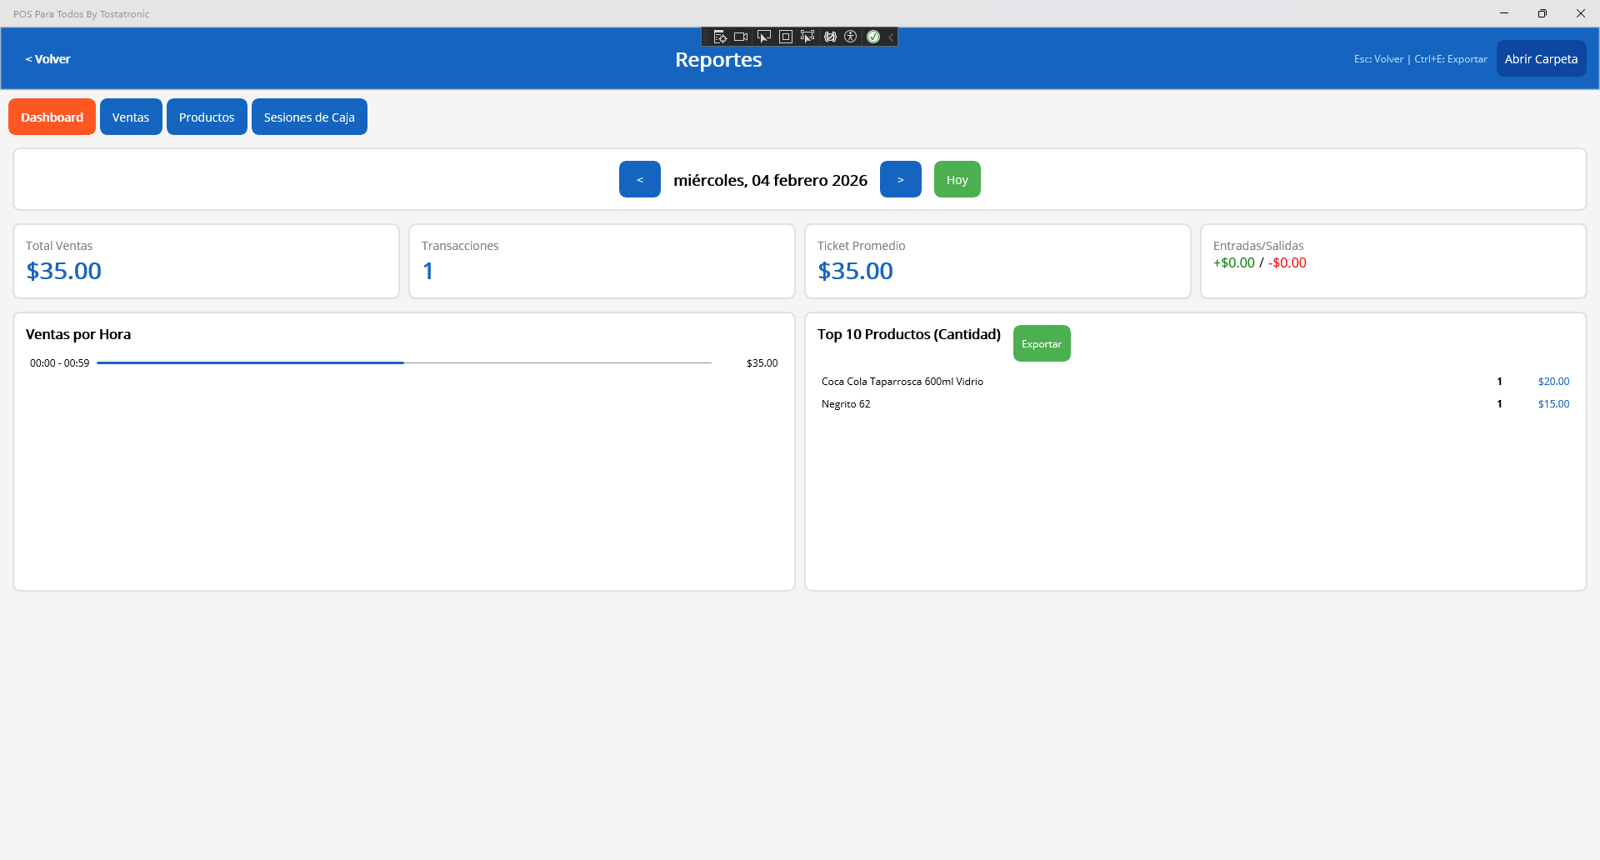Collapse the debug toolbar with chevron
The image size is (1600, 860).
pyautogui.click(x=891, y=37)
